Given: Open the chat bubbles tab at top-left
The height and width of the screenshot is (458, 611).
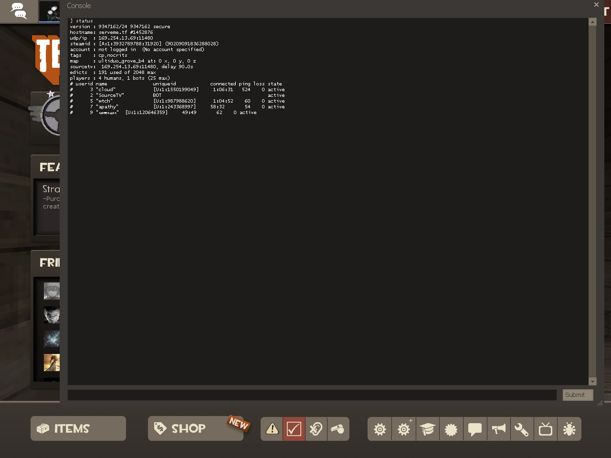Looking at the screenshot, I should coord(19,11).
